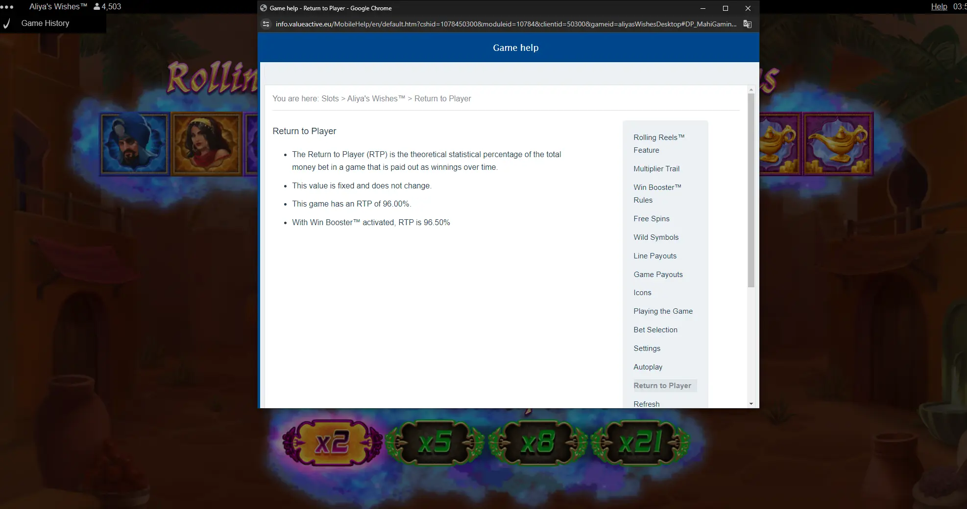Open the Autoplay help topic
Viewport: 967px width, 509px height.
pyautogui.click(x=648, y=367)
